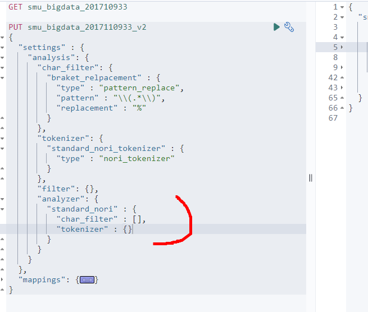Image resolution: width=368 pixels, height=312 pixels.
Task: Click response line number 67
Action: 333,118
